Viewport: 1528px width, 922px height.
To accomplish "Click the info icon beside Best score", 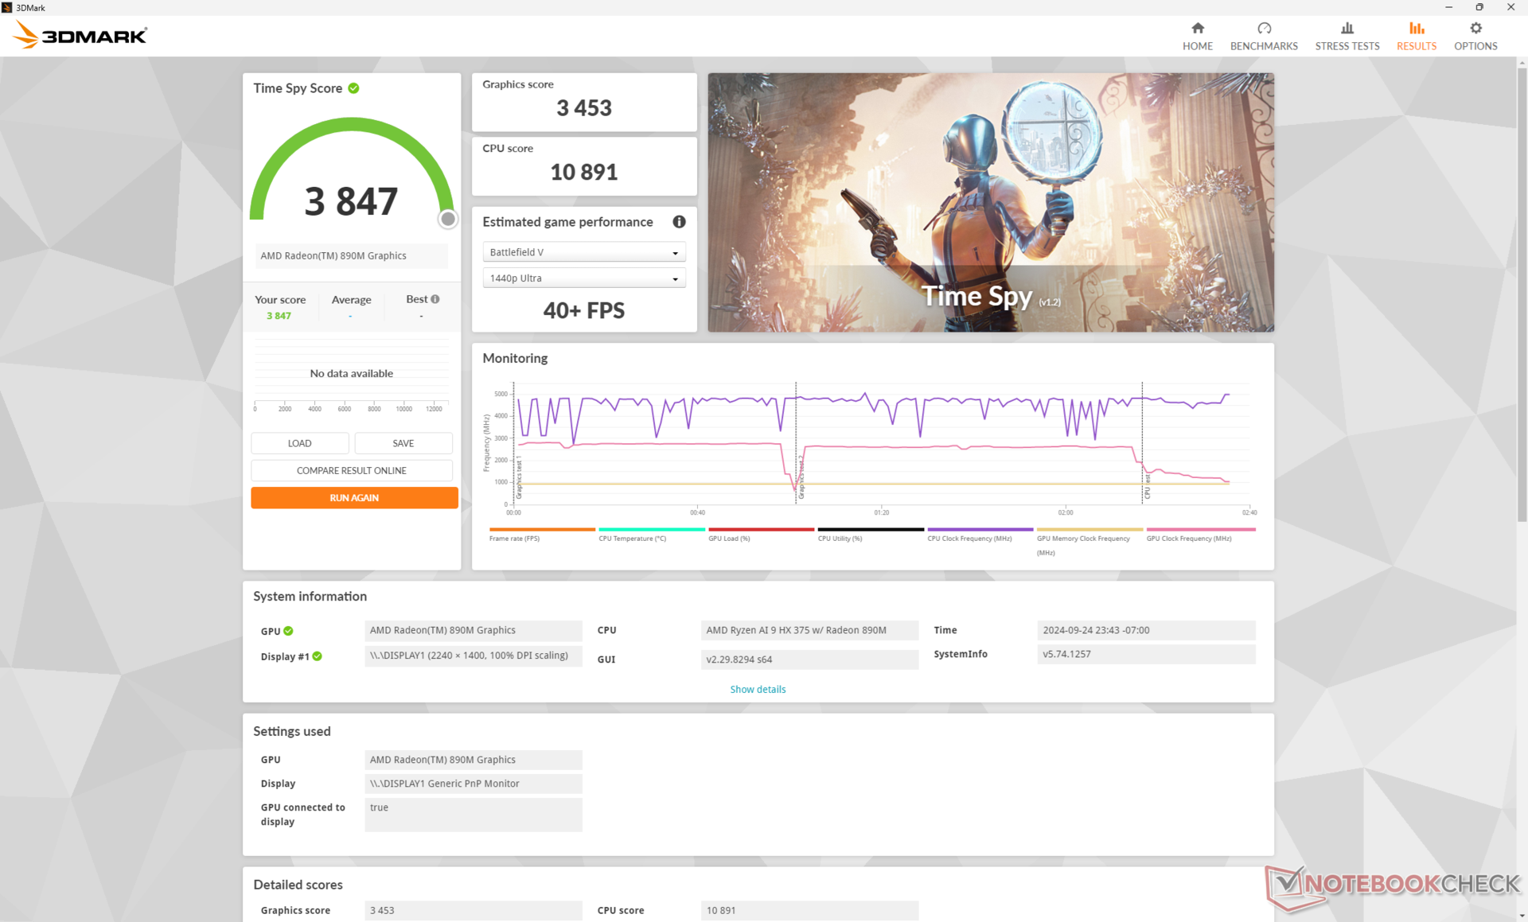I will pyautogui.click(x=435, y=299).
